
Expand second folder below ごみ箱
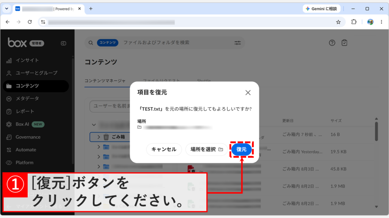click(99, 157)
